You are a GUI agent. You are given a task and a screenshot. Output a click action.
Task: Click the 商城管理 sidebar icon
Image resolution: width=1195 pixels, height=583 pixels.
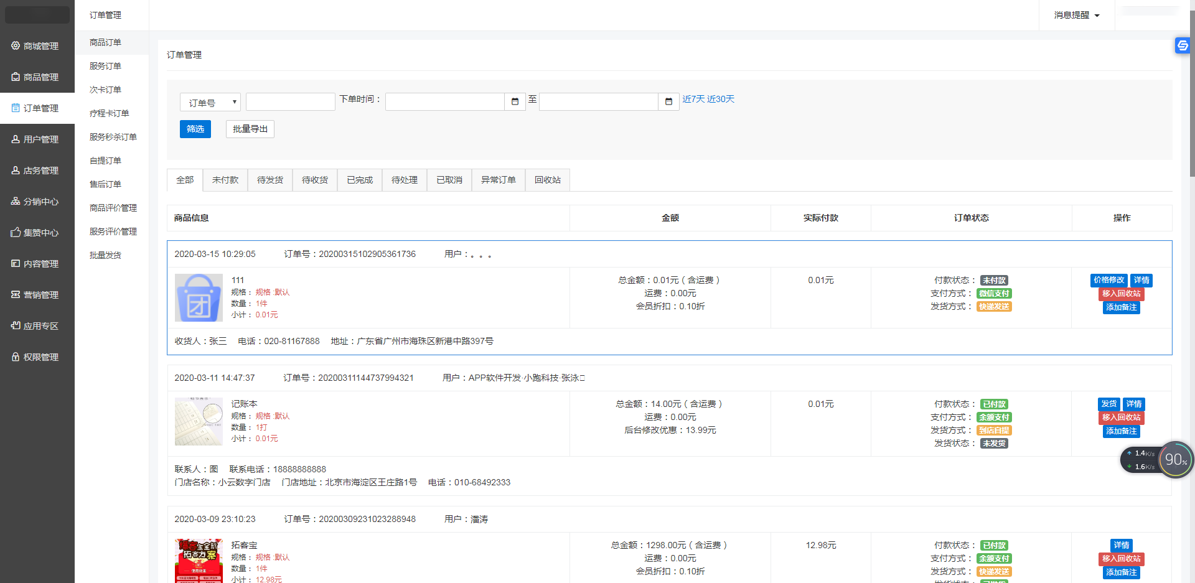16,45
